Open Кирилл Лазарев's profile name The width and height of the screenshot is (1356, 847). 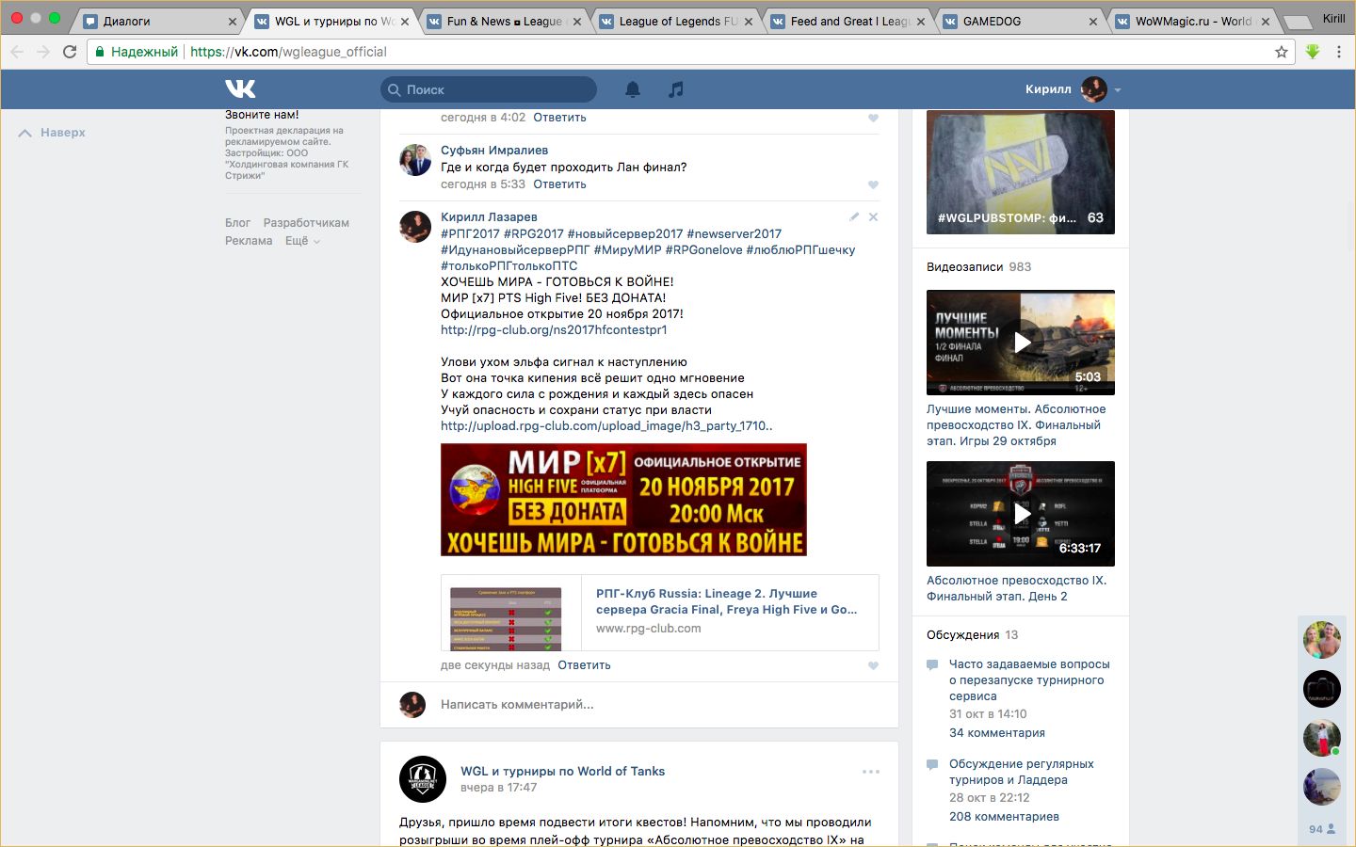(x=489, y=217)
